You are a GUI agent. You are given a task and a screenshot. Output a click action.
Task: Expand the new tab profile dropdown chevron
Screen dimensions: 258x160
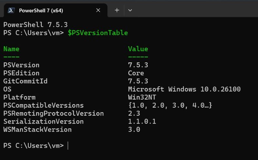click(130, 10)
